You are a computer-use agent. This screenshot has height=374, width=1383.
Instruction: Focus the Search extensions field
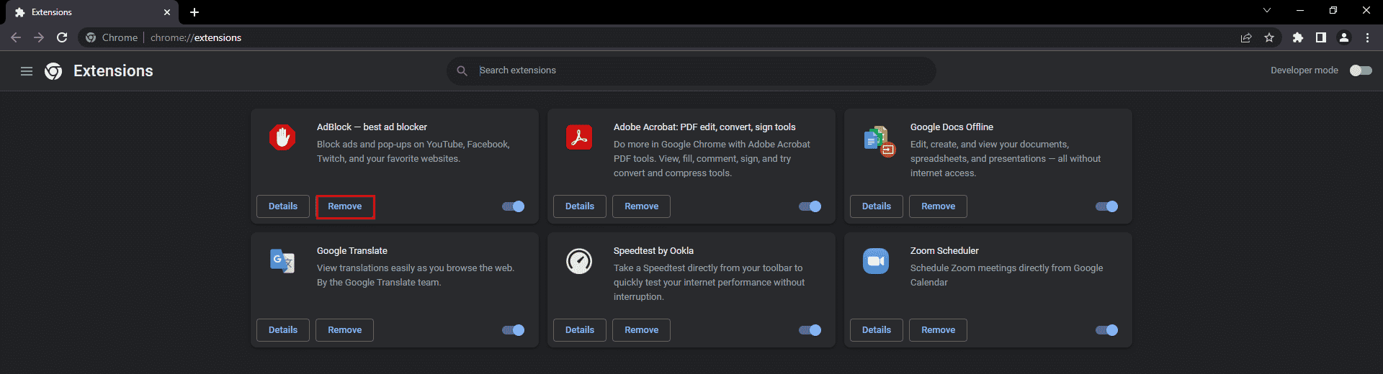[x=691, y=70]
